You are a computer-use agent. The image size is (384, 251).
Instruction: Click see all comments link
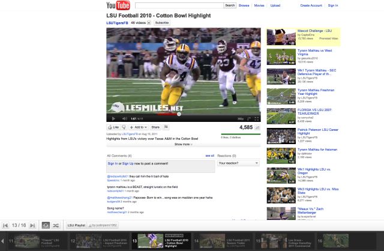(x=209, y=156)
